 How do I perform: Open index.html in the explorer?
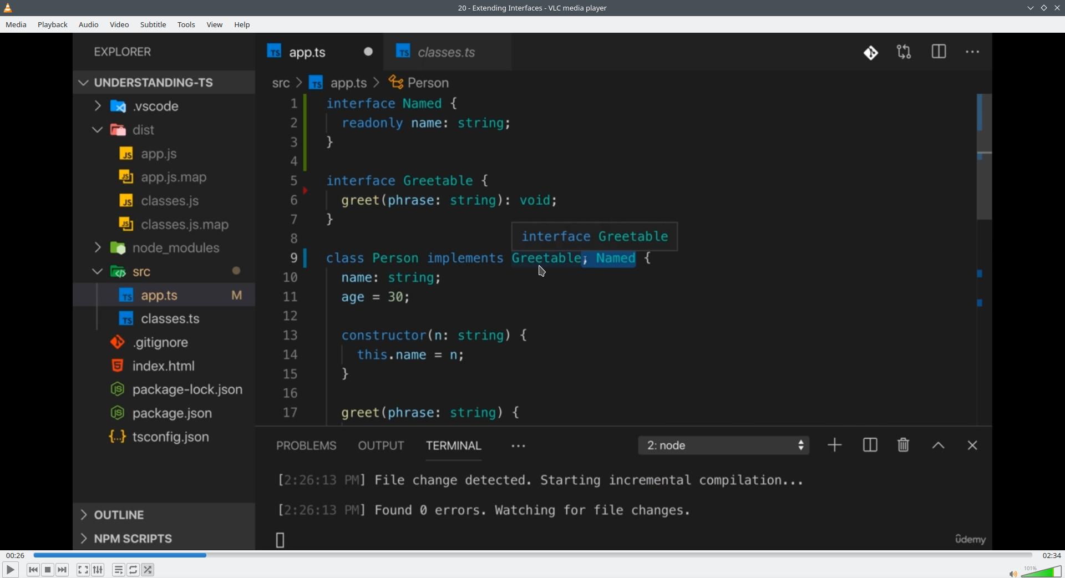(164, 366)
